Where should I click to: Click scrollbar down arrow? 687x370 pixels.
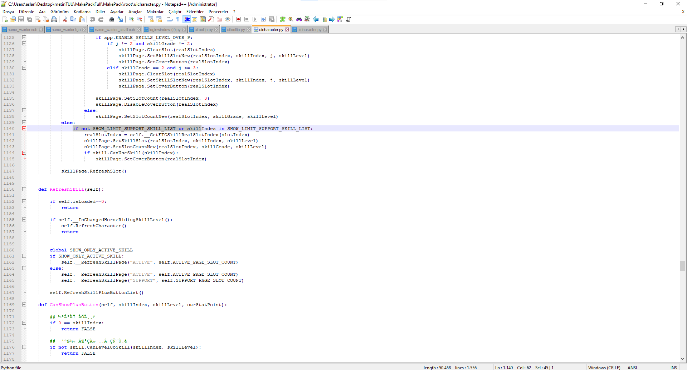(x=683, y=359)
